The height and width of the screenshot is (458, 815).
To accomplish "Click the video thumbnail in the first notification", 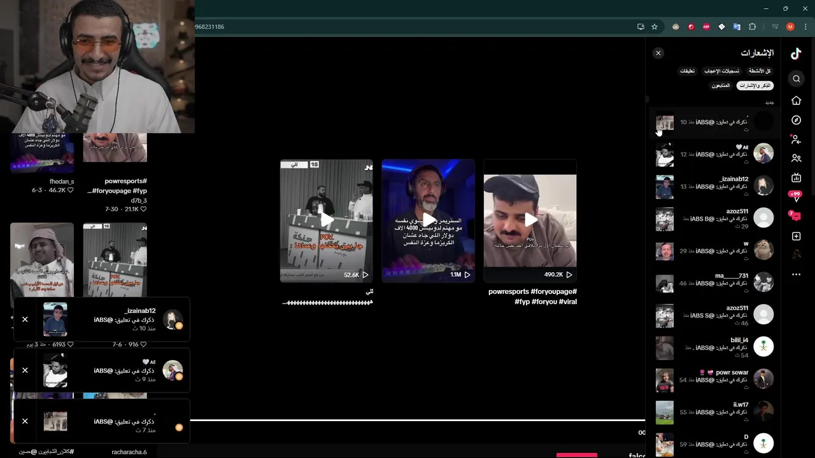I will coord(665,122).
